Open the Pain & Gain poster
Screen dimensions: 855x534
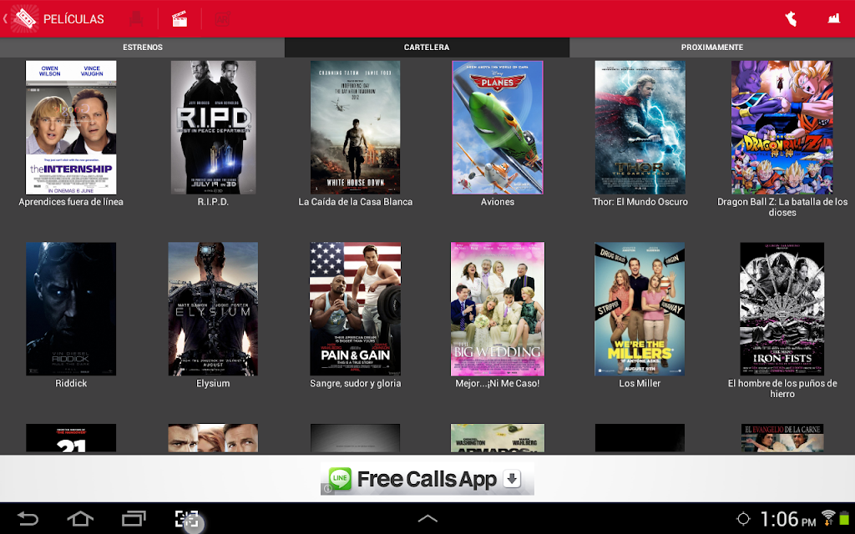coord(355,309)
